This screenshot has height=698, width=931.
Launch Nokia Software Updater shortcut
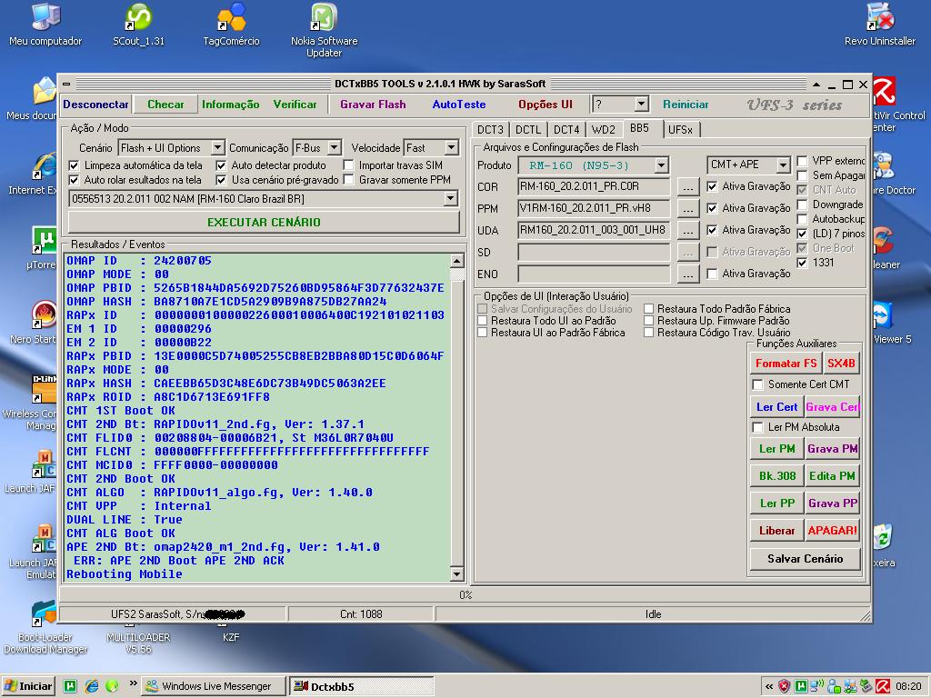(325, 30)
